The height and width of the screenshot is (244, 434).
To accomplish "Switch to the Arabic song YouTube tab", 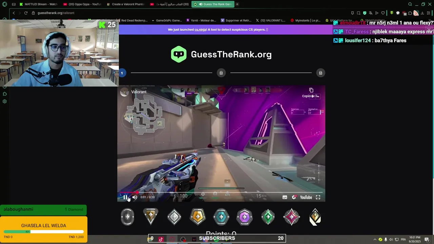I will point(169,4).
